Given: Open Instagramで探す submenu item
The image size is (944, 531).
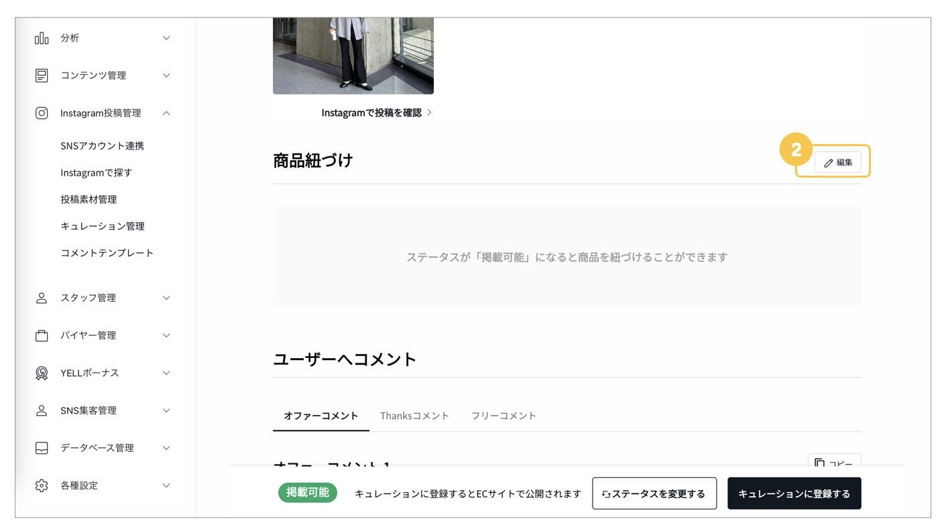Looking at the screenshot, I should pyautogui.click(x=96, y=172).
